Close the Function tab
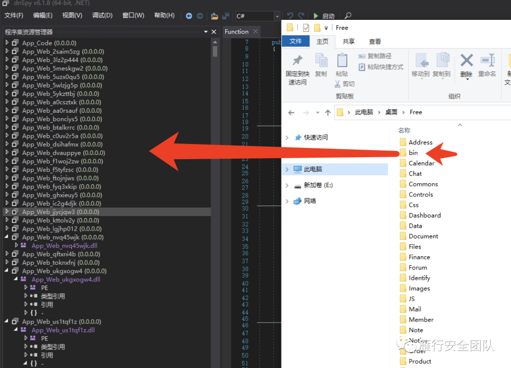Viewport: 511px width, 368px height. 255,32
